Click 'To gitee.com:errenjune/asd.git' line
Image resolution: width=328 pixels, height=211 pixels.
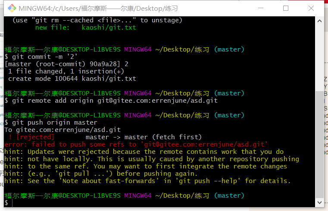click(62, 130)
